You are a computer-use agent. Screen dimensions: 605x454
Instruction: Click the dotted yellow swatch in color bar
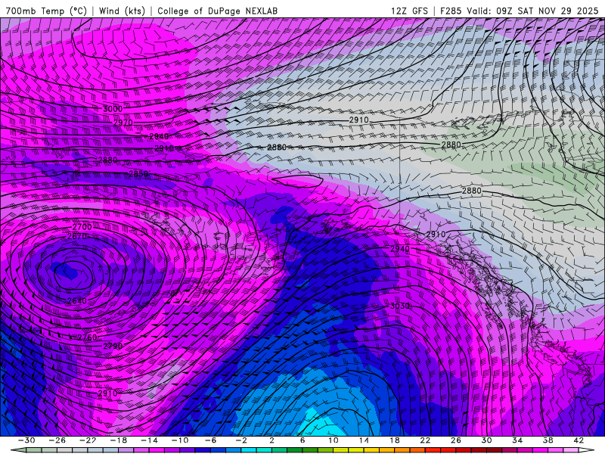[x=341, y=450]
